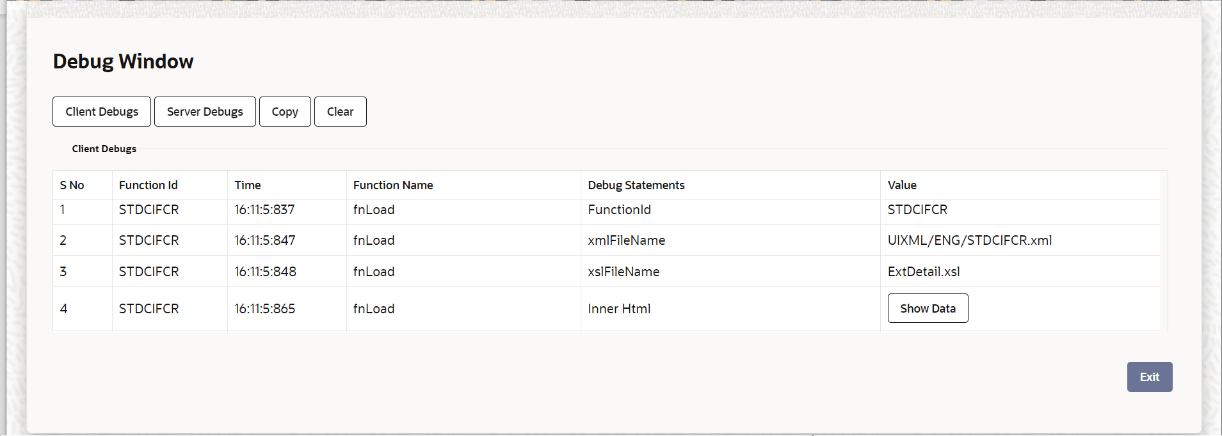Click the Client Debugs button
This screenshot has height=436, width=1222.
pyautogui.click(x=102, y=112)
